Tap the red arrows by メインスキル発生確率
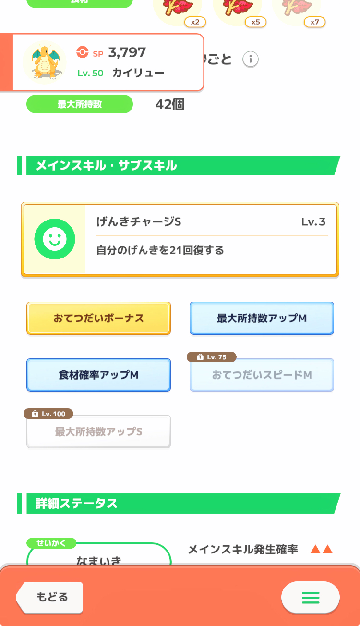This screenshot has width=360, height=626. point(321,550)
